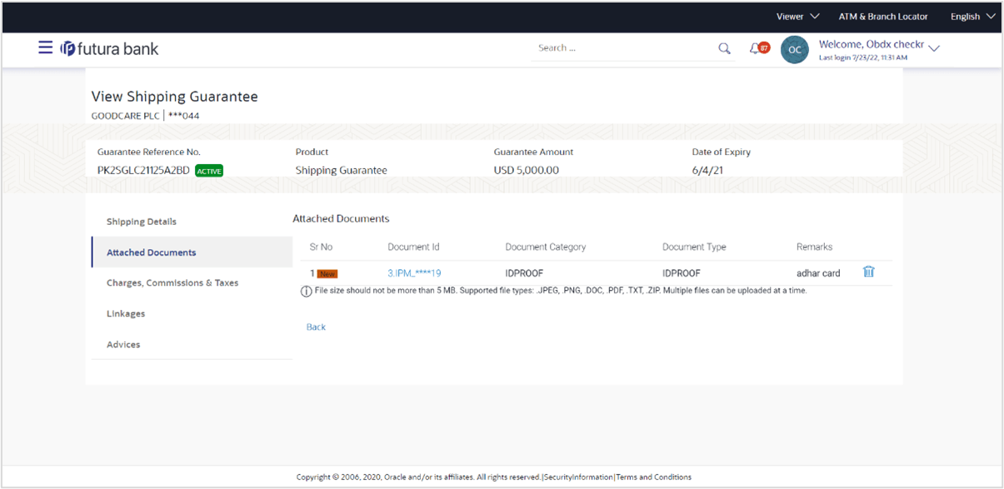Click the OC user avatar
Screen dimensions: 1004x489
[x=794, y=50]
